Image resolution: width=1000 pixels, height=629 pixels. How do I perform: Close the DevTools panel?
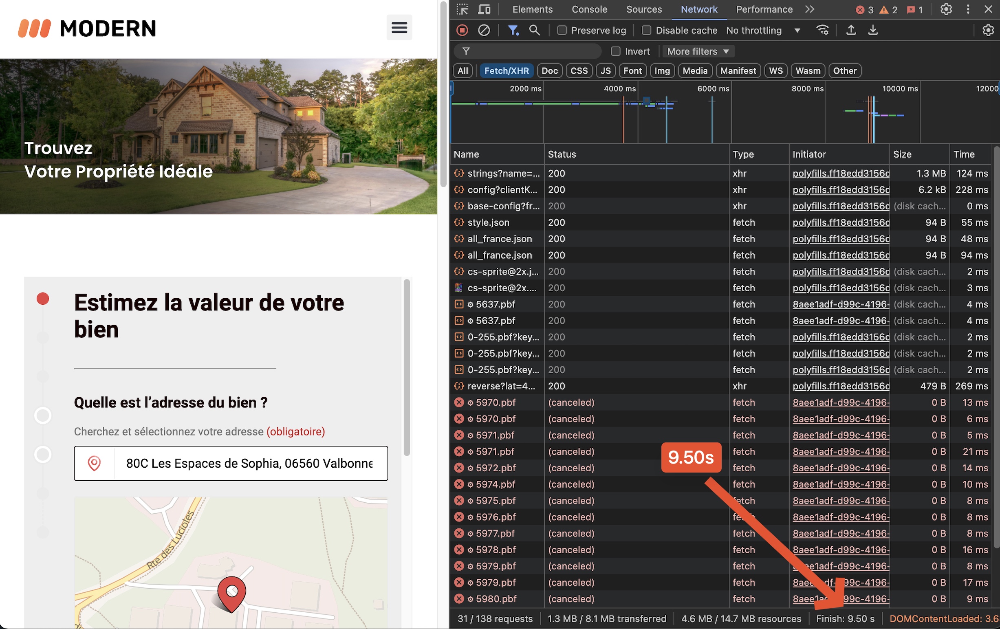[x=988, y=9]
